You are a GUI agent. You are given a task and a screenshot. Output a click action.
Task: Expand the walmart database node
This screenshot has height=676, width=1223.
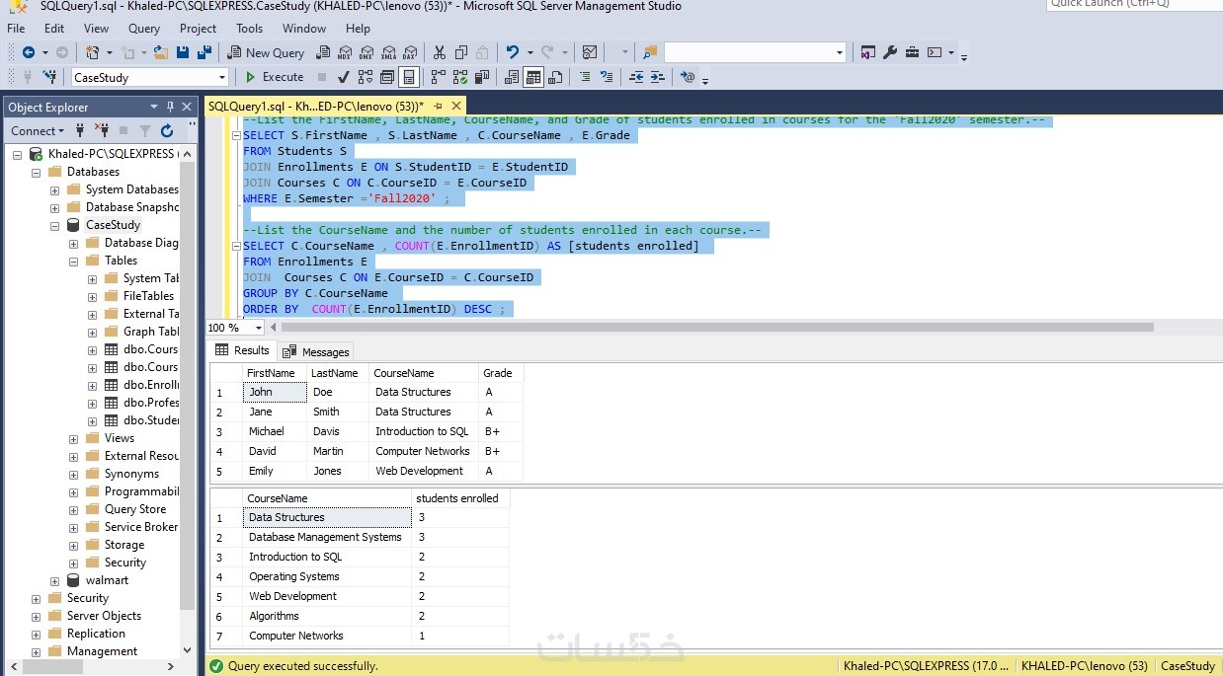(55, 580)
